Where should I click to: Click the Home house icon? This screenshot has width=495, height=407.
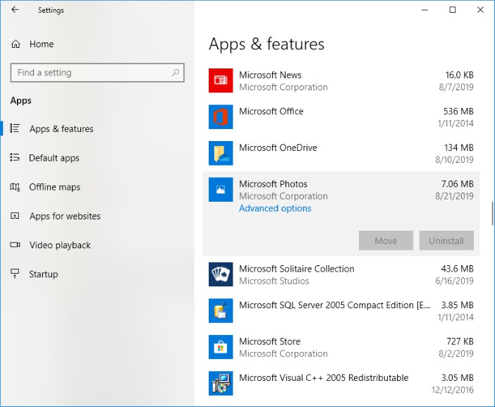tap(16, 44)
